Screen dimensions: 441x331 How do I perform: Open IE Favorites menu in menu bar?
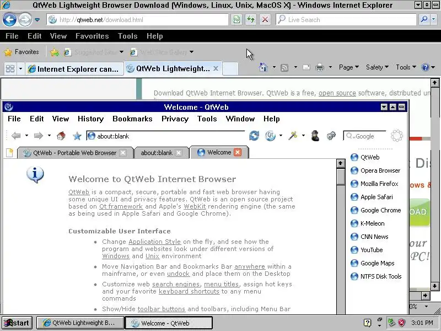click(x=92, y=36)
